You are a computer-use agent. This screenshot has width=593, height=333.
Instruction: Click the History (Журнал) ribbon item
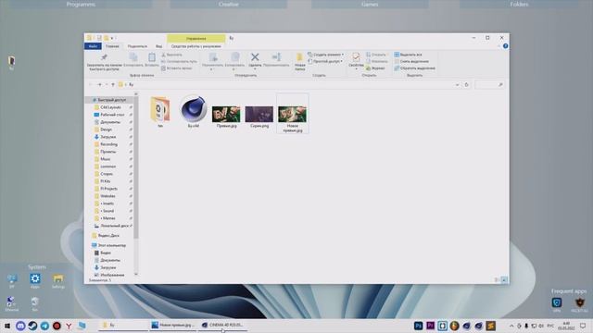click(x=375, y=68)
